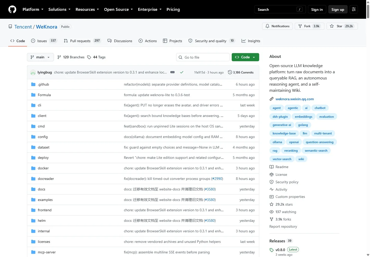The height and width of the screenshot is (257, 370).
Task: Click the semantic-search topic tag
Action: (316, 151)
